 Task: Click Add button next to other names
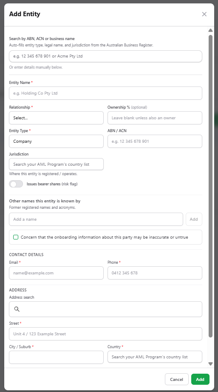click(194, 219)
